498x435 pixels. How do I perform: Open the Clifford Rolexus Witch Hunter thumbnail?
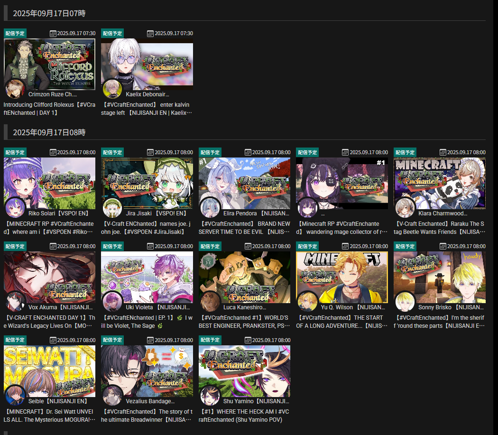point(49,64)
